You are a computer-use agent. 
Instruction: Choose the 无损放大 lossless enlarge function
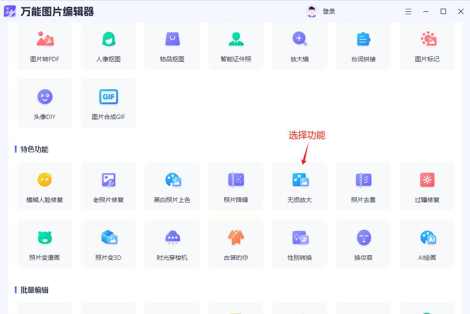point(300,186)
